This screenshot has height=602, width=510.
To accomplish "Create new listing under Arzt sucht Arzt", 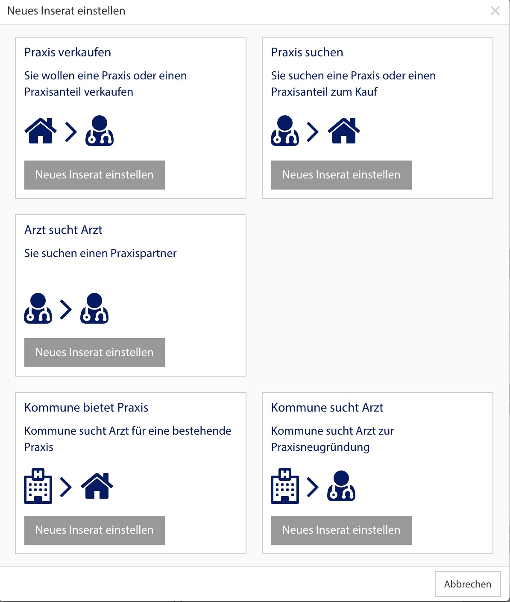I will tap(94, 353).
